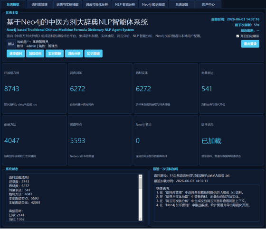Click the 已加载方剂 value 8743
This screenshot has width=266, height=229.
12,89
